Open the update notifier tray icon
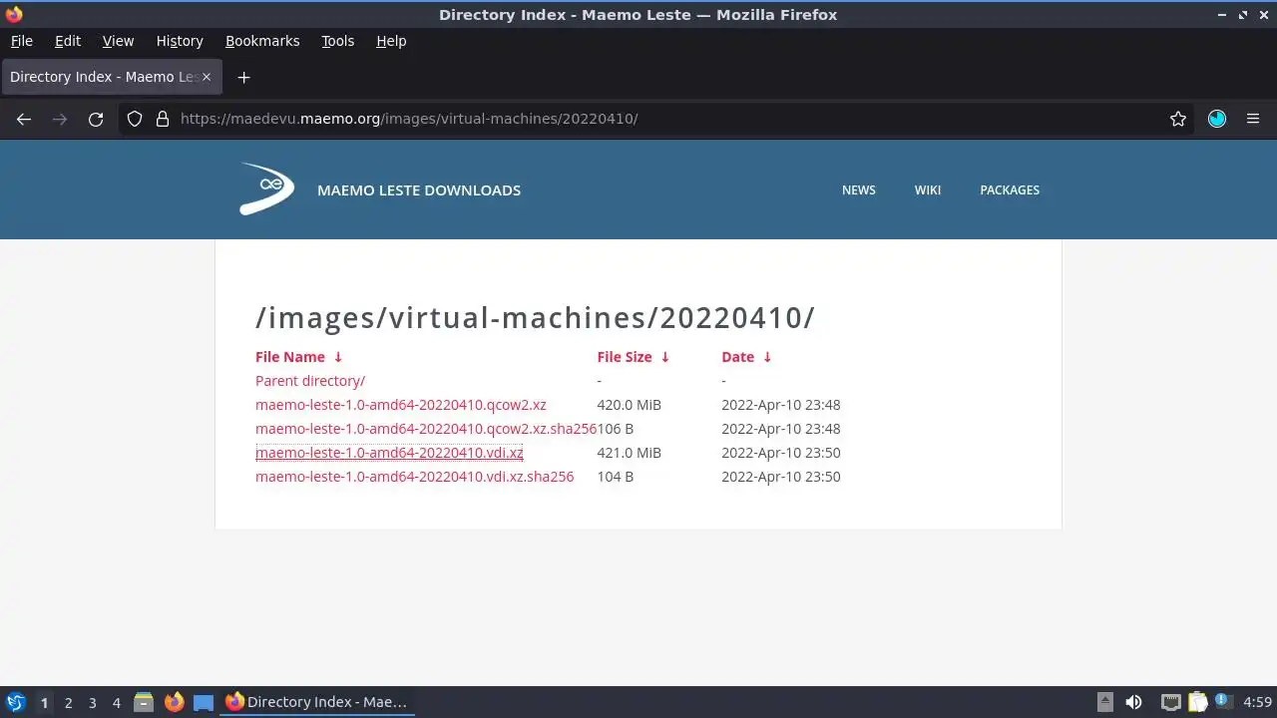 [1223, 702]
